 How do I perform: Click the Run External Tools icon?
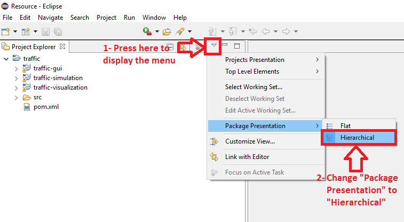[x=147, y=31]
